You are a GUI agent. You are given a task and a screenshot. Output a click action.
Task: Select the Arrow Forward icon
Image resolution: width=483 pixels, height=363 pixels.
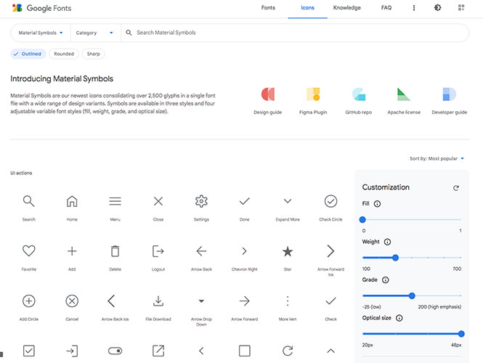click(x=244, y=301)
